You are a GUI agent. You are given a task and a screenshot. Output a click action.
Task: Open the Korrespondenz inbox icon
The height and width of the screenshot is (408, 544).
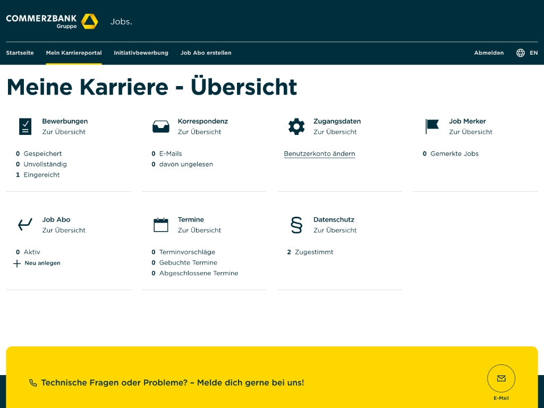pyautogui.click(x=160, y=126)
